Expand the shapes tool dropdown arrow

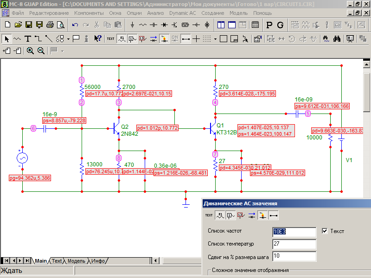(x=68, y=38)
